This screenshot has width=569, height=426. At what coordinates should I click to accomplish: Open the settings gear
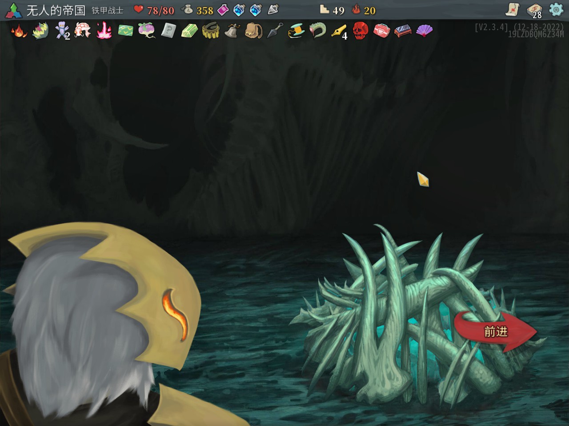click(556, 9)
